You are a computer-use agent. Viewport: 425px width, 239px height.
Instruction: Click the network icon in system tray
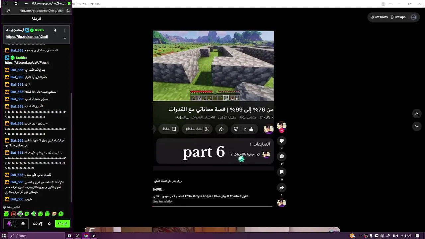(376, 236)
